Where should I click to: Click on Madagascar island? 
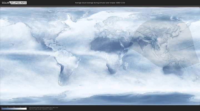point(126,66)
